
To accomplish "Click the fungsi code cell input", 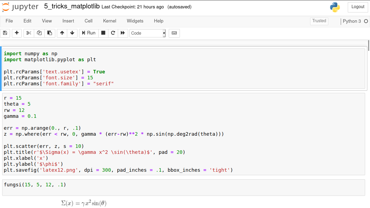I will (183, 187).
